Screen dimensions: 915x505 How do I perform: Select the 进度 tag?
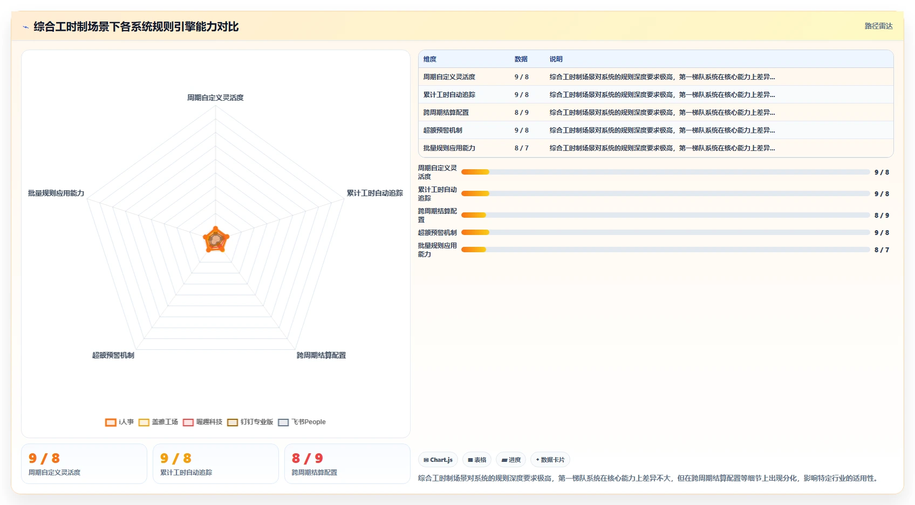(x=511, y=460)
